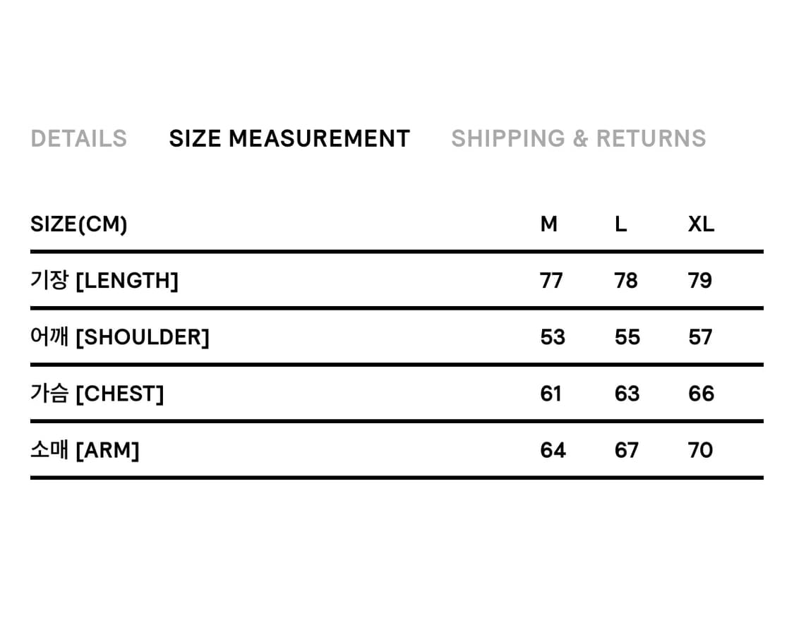Click the shoulder value 55 for size L
The width and height of the screenshot is (794, 625).
pos(627,337)
